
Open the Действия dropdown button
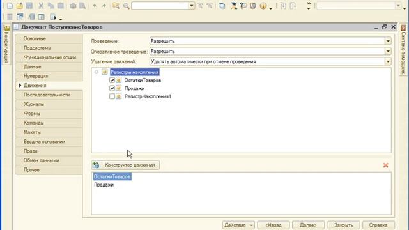238,225
